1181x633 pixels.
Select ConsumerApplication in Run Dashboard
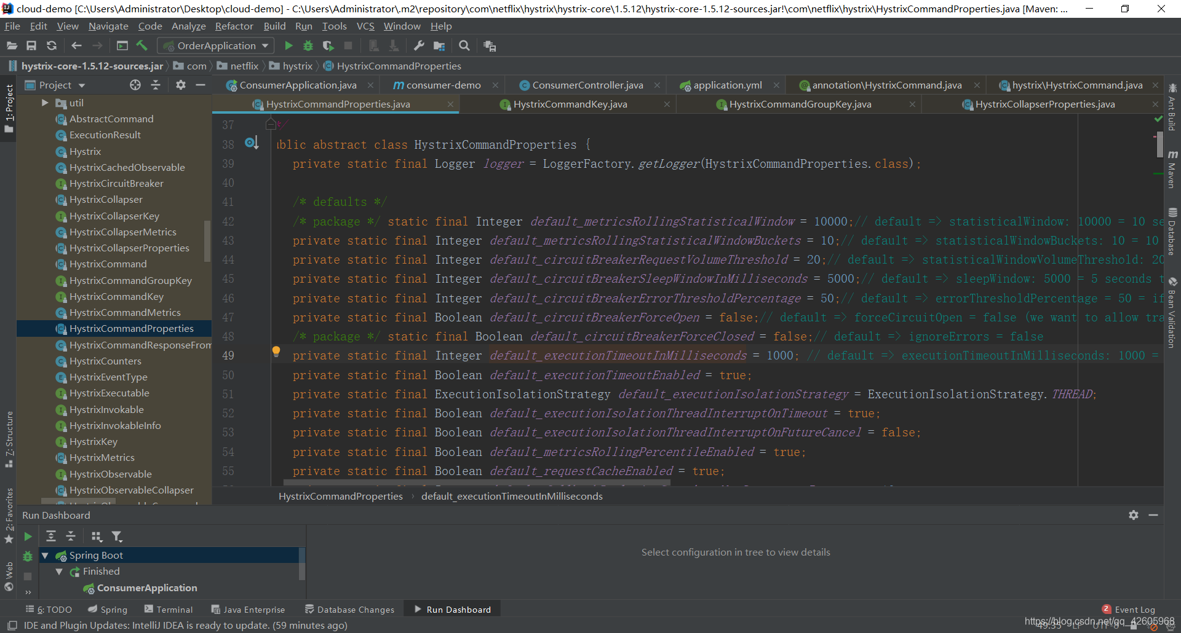tap(146, 588)
